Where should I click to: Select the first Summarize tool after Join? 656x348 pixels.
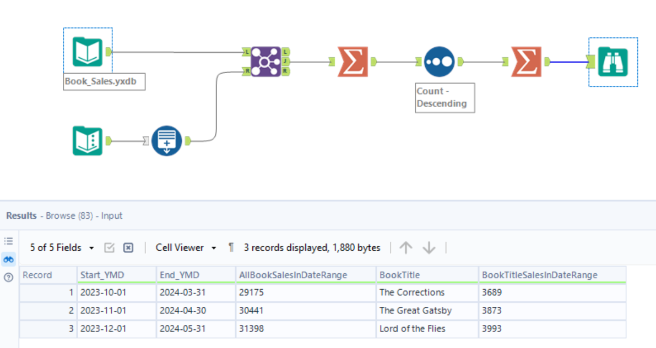(x=353, y=61)
